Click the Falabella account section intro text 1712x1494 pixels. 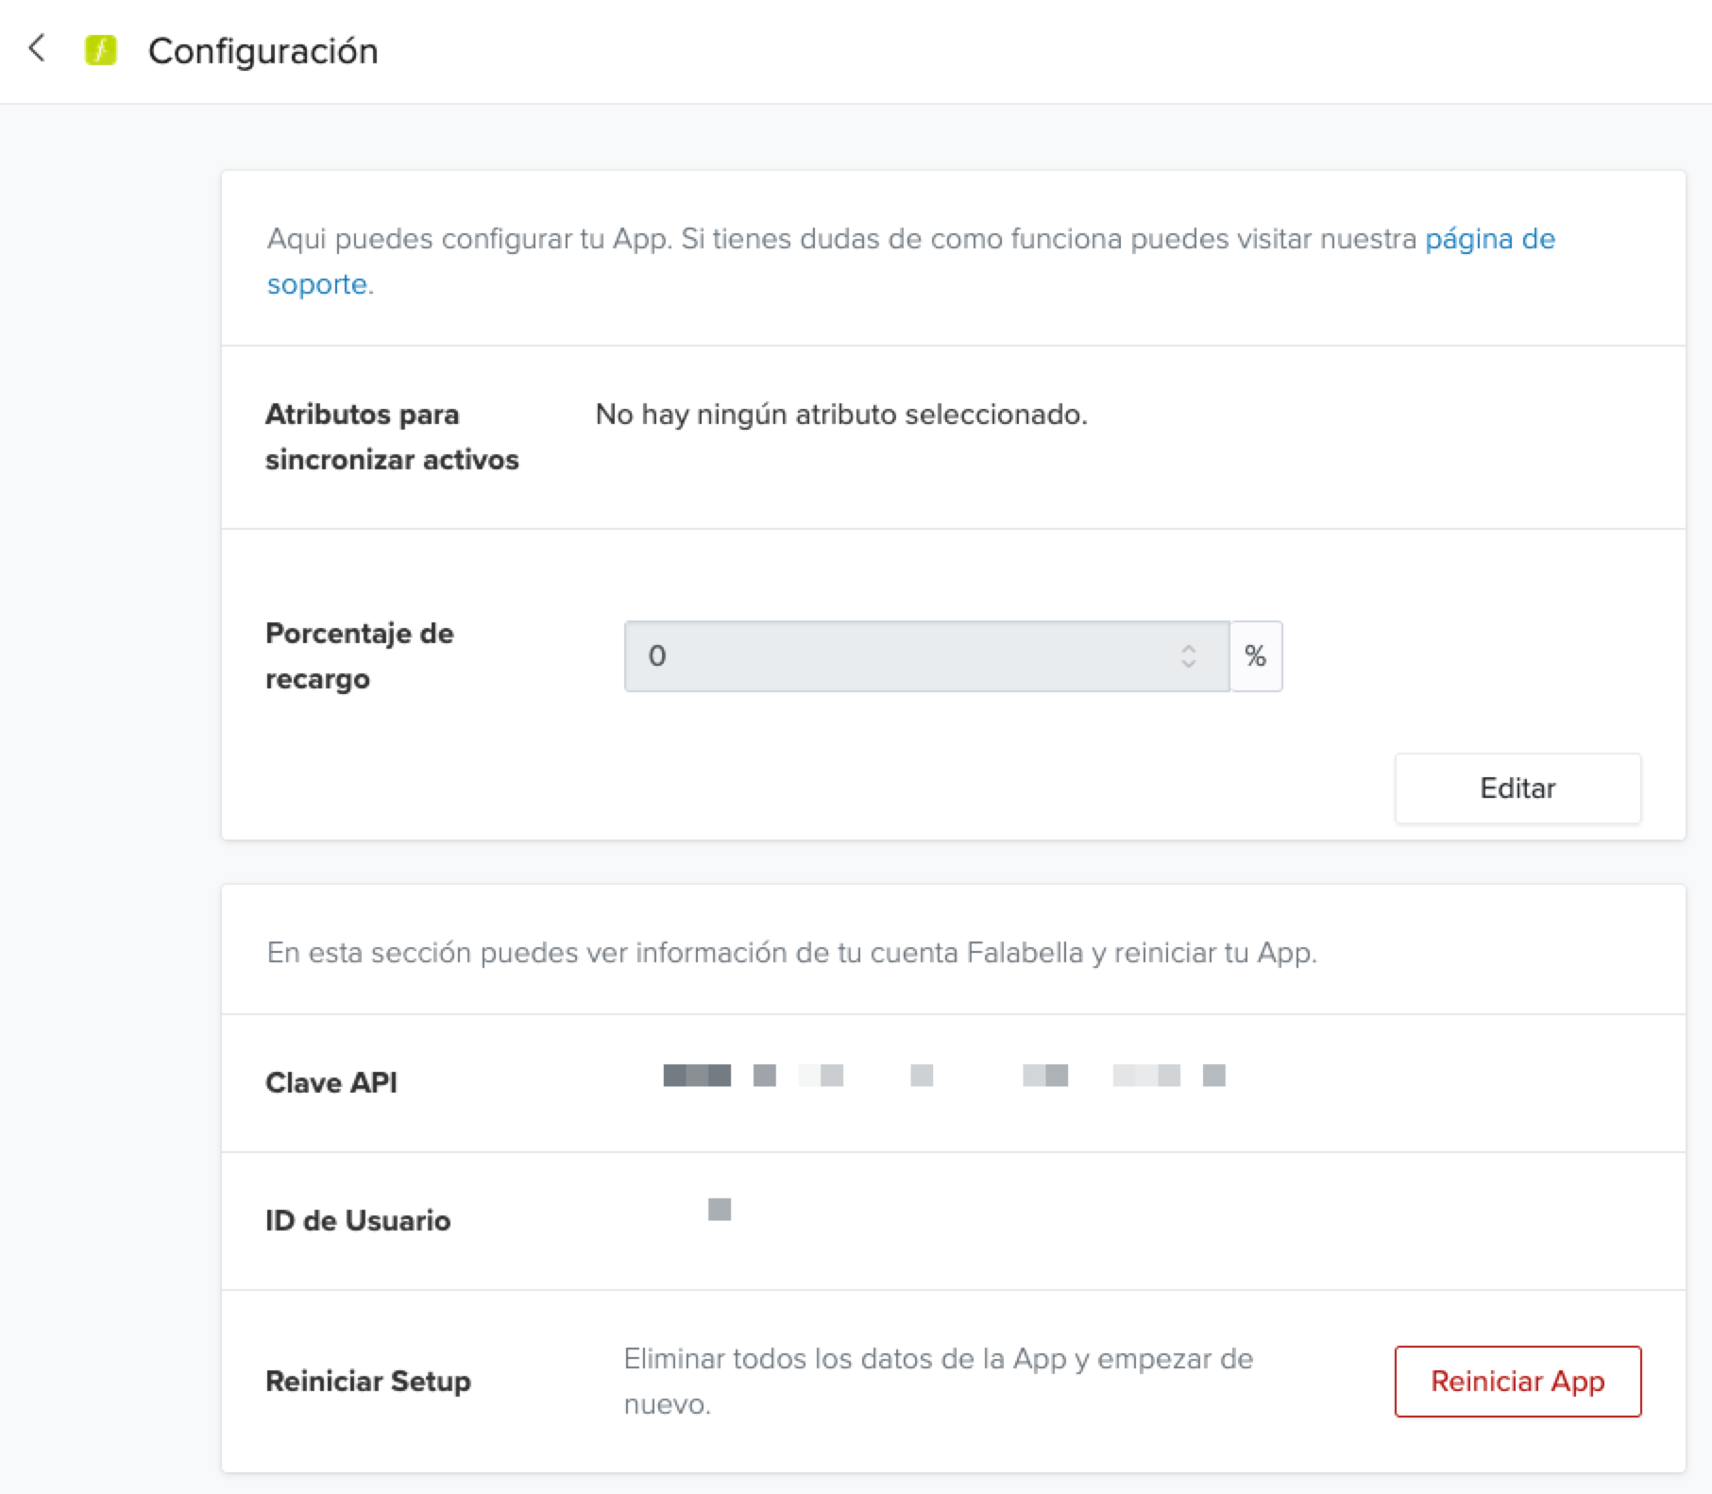pos(791,953)
